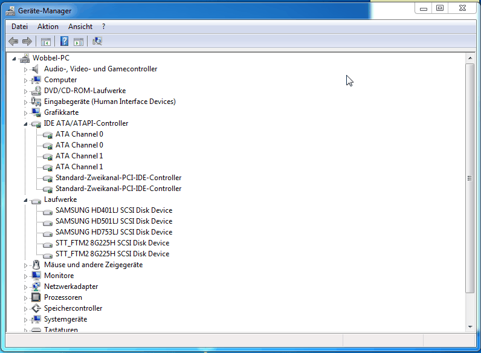Viewport: 481px width, 353px height.
Task: Expand the Prozessoren category
Action: point(25,298)
